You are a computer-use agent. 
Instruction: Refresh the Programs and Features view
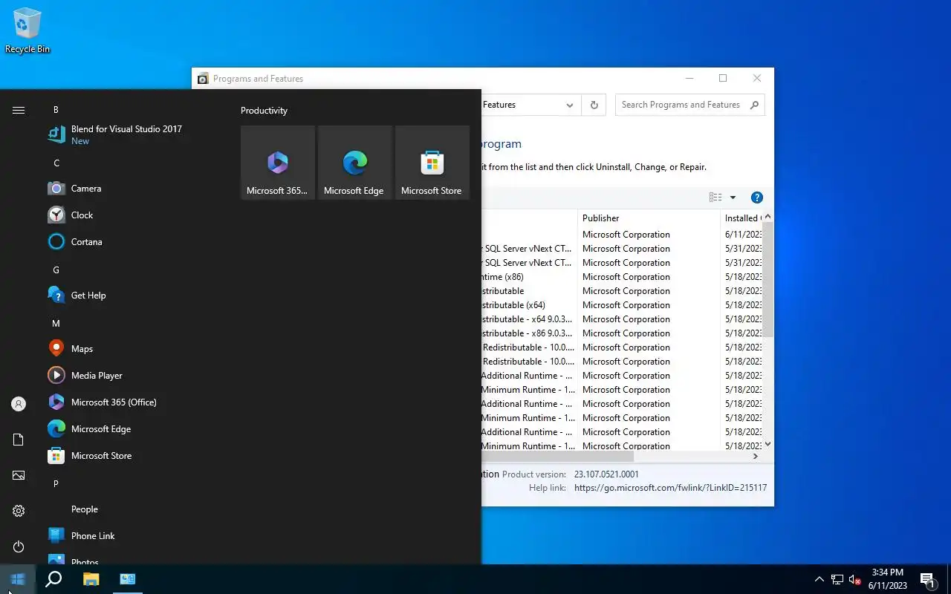(594, 105)
